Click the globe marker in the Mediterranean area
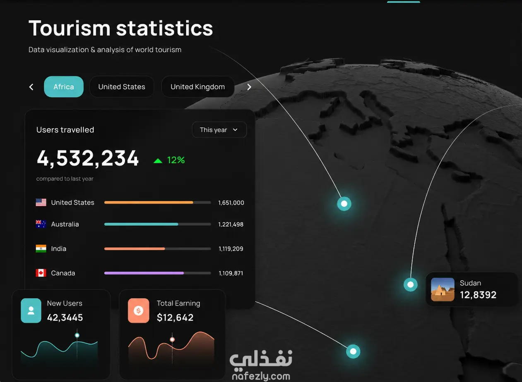The width and height of the screenshot is (522, 382). tap(344, 204)
